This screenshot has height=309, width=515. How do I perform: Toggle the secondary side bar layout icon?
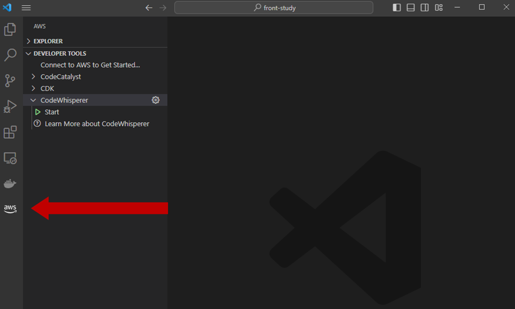[x=425, y=8]
